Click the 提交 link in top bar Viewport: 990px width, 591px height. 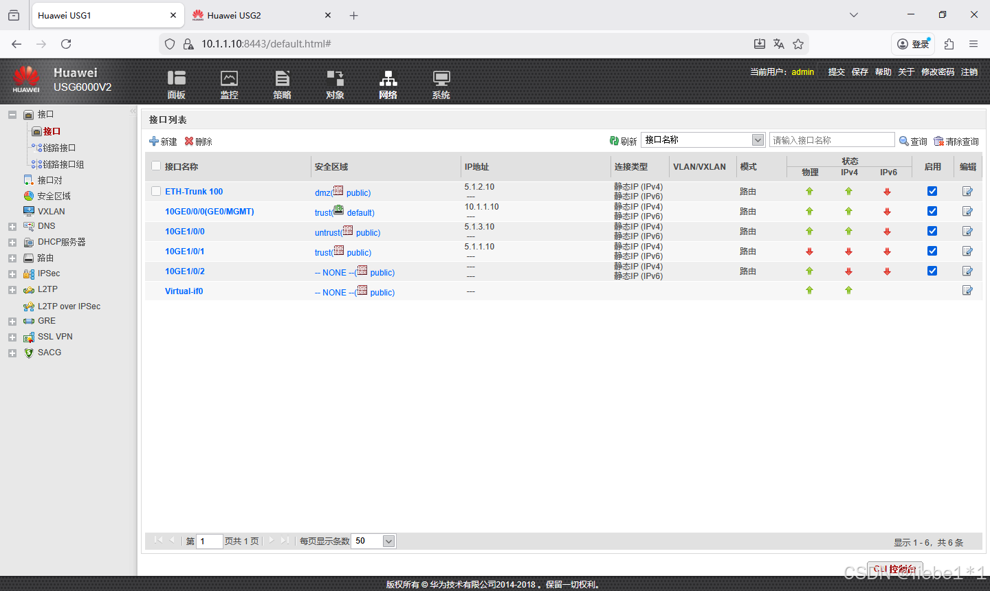[837, 71]
